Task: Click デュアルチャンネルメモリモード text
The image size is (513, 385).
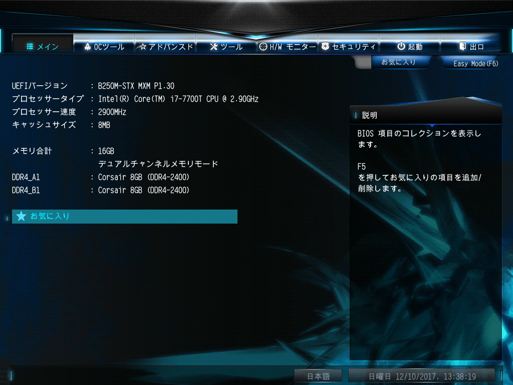Action: (158, 164)
